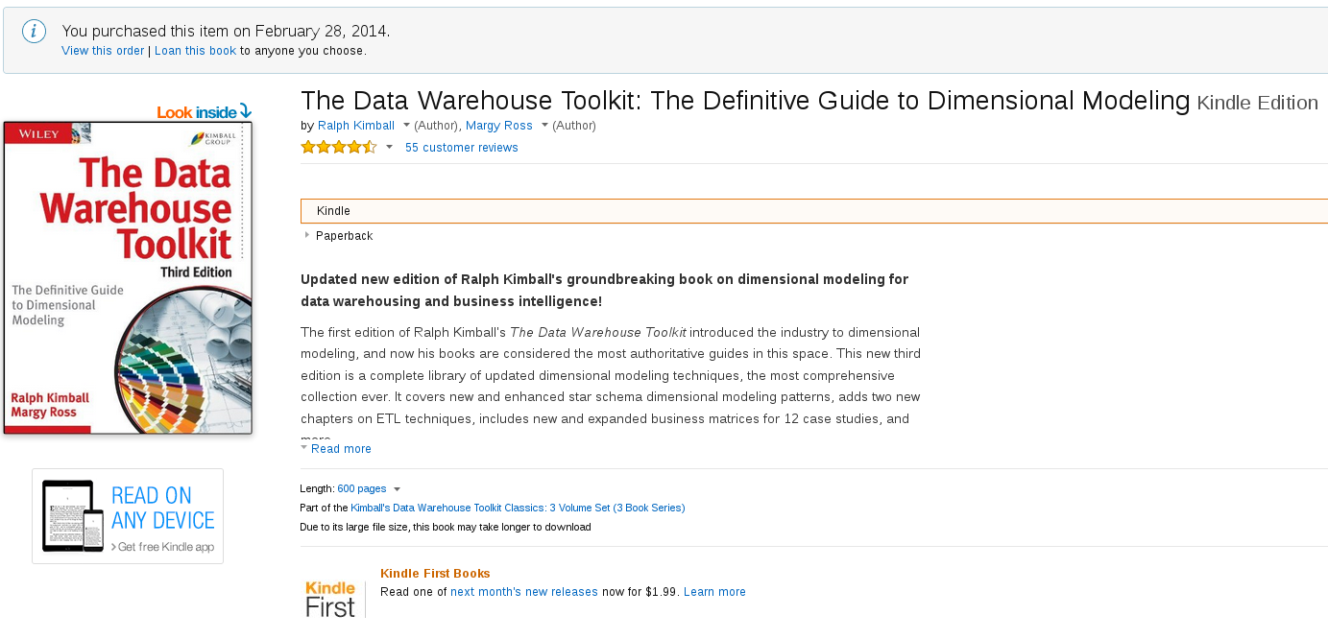Click the Read on Any Device banner

[128, 516]
